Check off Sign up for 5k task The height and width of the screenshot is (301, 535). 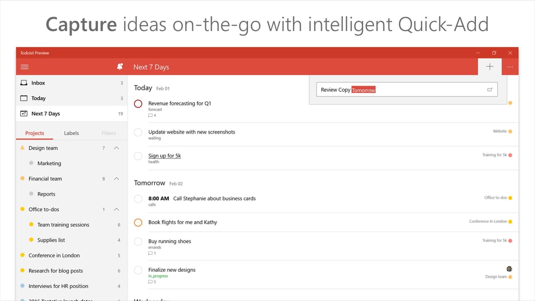tap(138, 156)
